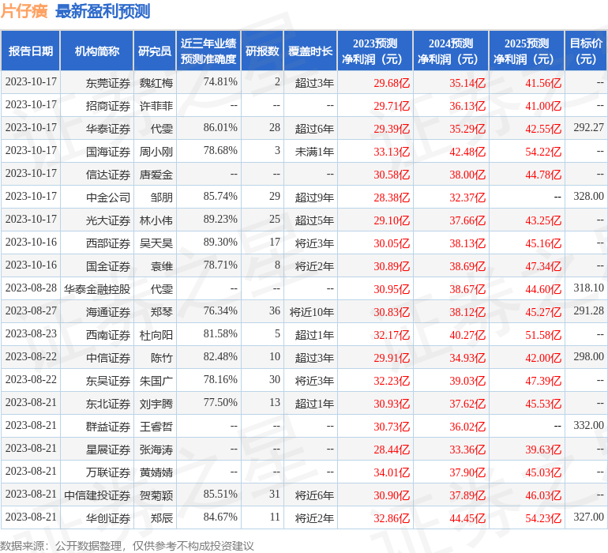Click the 目标价 column header
Viewport: 608px width, 553px height.
[586, 51]
